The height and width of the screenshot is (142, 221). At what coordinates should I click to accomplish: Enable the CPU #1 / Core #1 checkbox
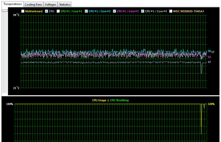pos(58,11)
